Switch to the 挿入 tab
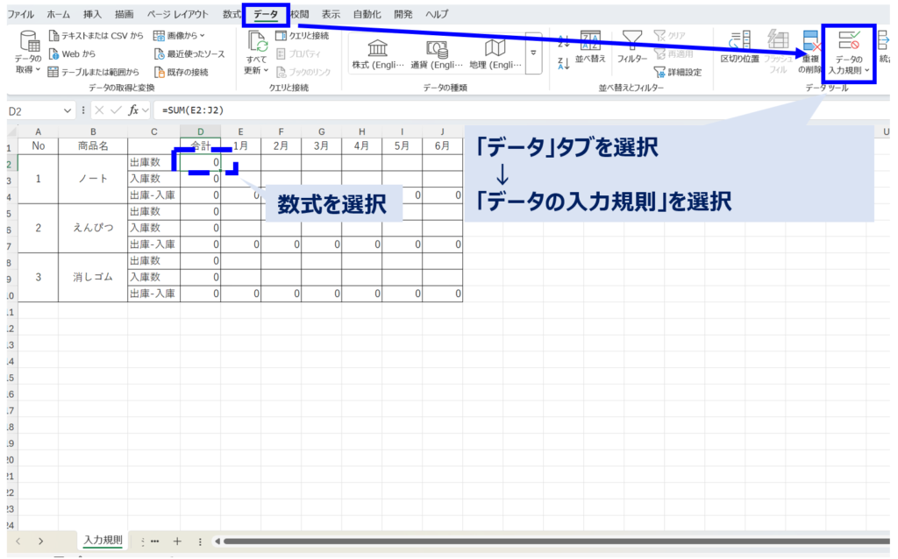 (x=91, y=14)
